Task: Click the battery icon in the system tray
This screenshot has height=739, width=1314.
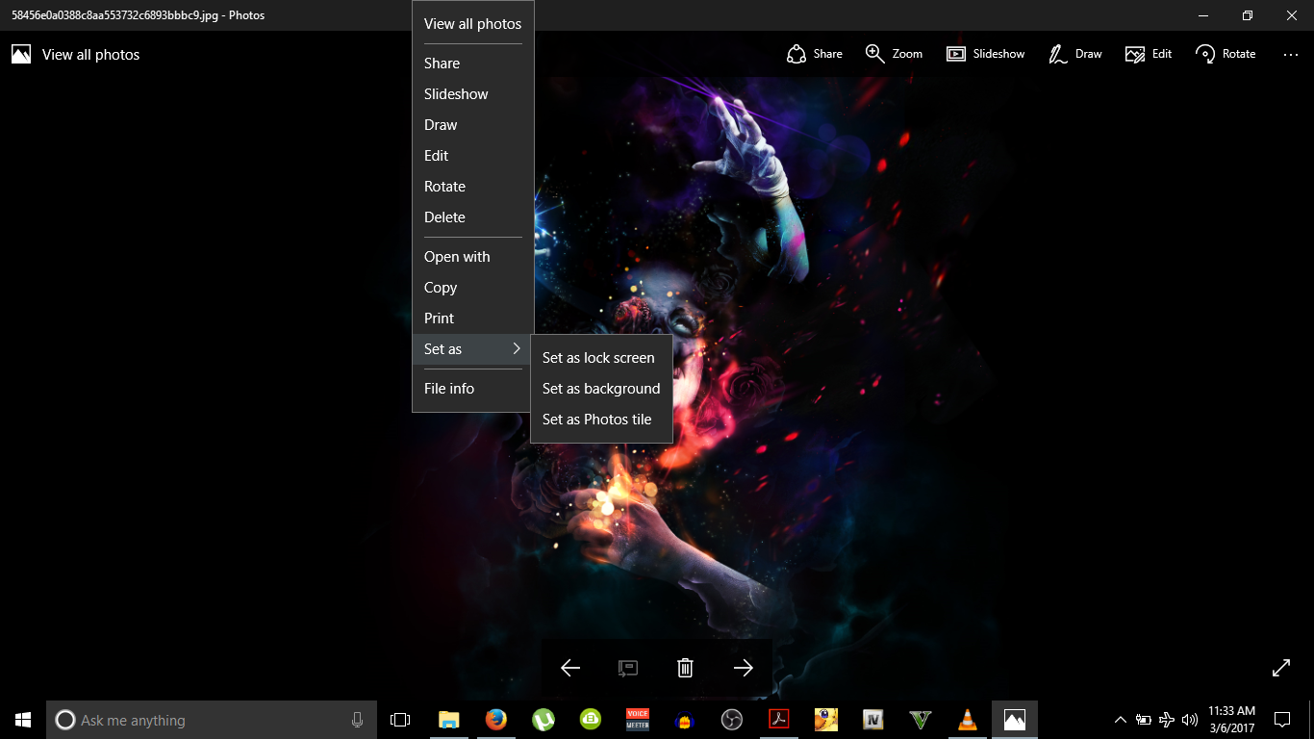Action: (1144, 720)
